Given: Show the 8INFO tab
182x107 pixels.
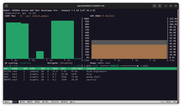Looking at the screenshot, I should click(65, 102).
